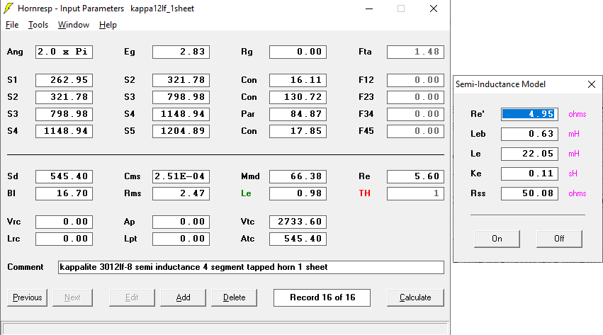603x335 pixels.
Task: Click the Previous record button
Action: [28, 297]
